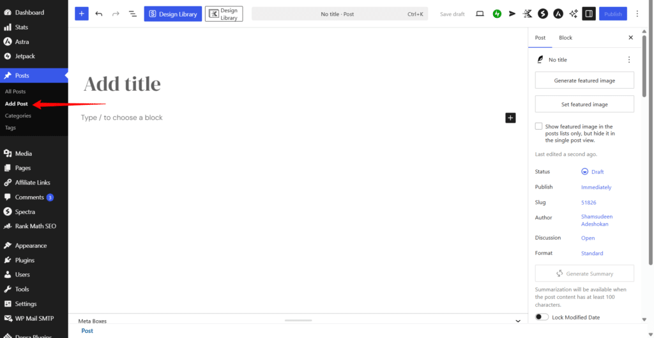Open Spectra settings icon in toolbar

[543, 14]
